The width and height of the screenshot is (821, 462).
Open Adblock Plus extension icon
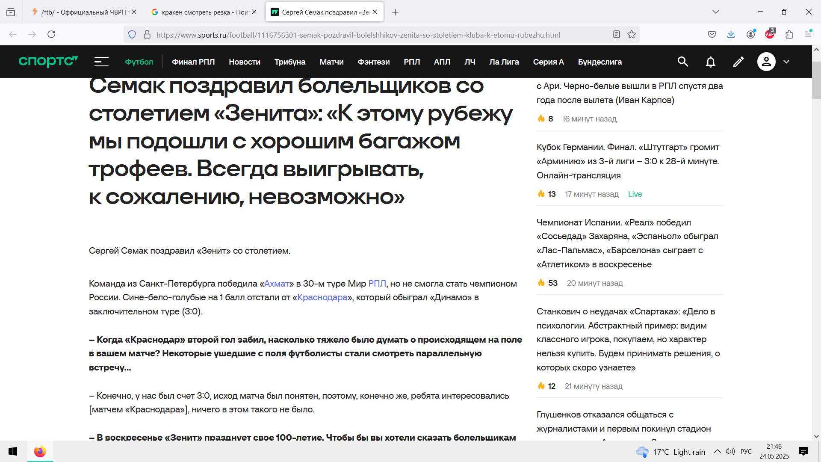770,34
